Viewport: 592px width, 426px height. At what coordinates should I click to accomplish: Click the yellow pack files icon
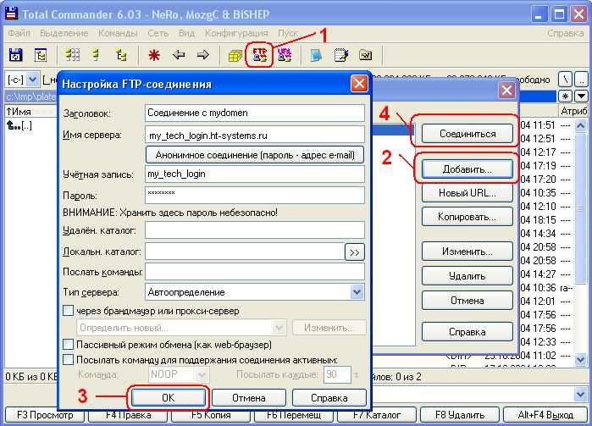[235, 55]
